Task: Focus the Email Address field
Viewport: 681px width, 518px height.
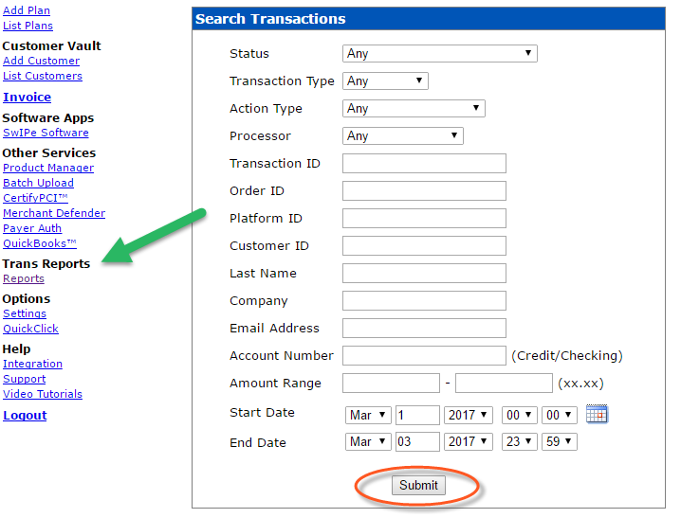Action: tap(424, 329)
